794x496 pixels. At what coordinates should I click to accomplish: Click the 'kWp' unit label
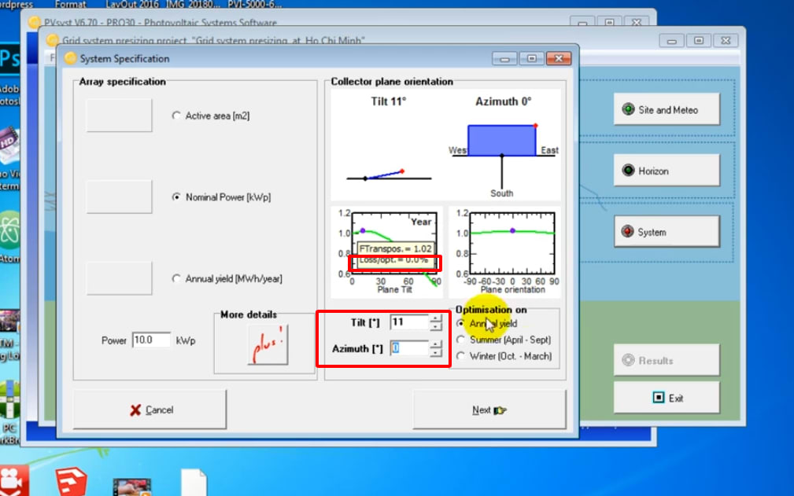coord(186,341)
